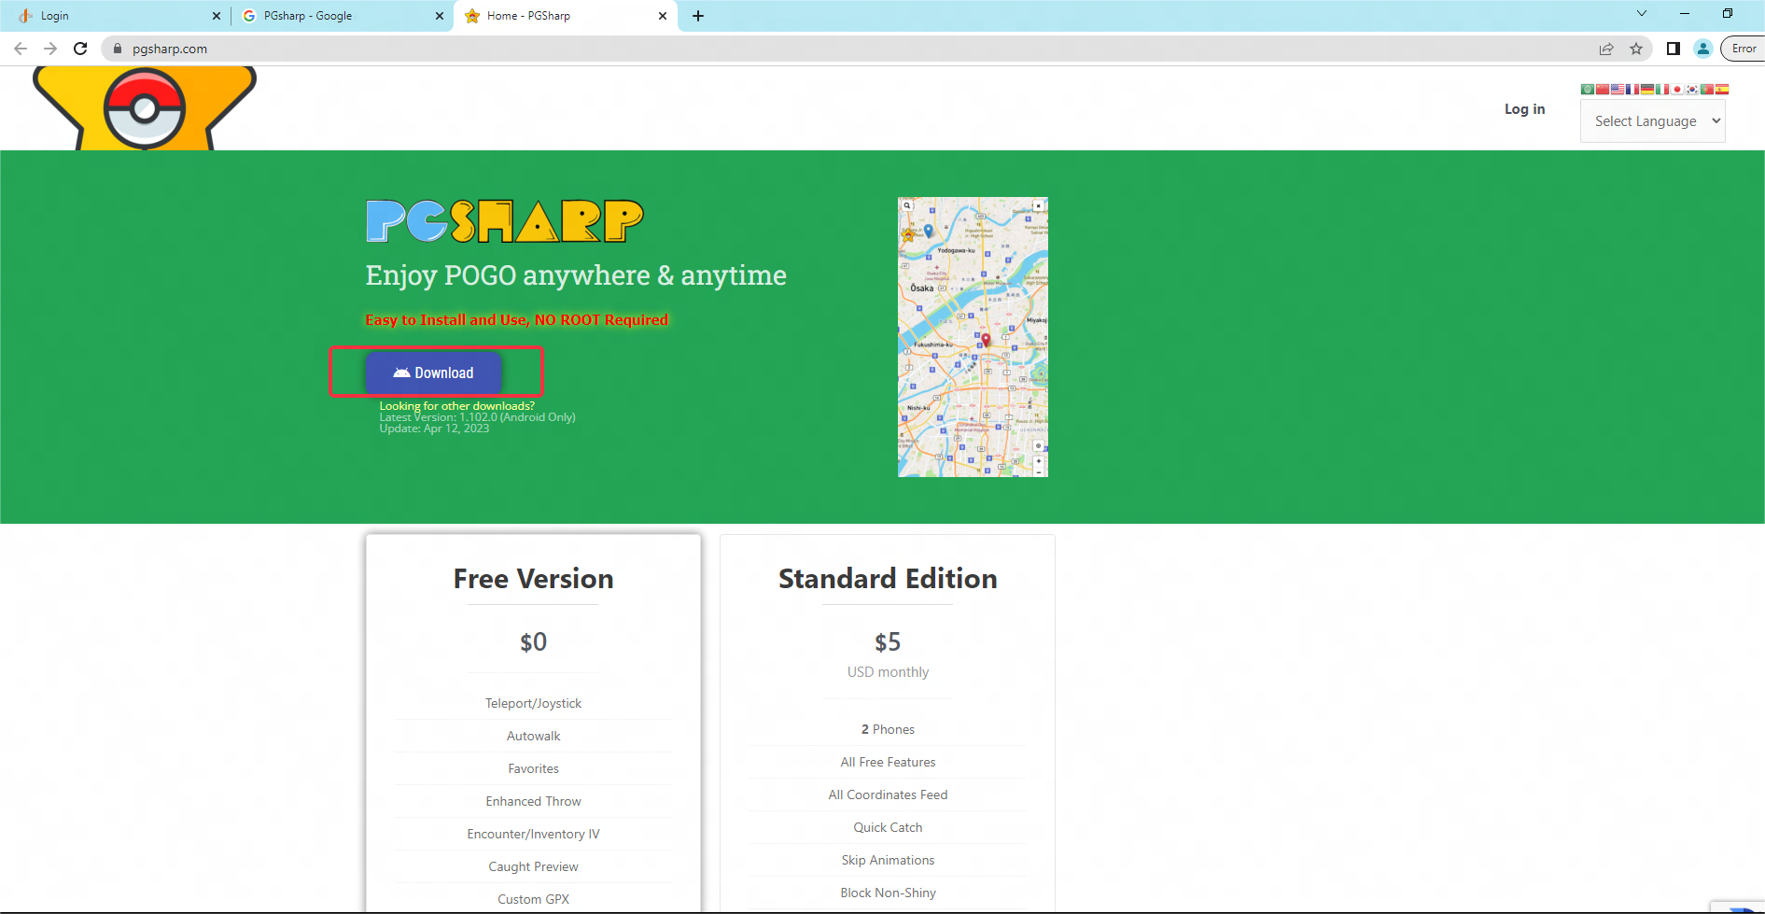
Task: Click the 'All Coordinates Feed' row
Action: pos(888,794)
